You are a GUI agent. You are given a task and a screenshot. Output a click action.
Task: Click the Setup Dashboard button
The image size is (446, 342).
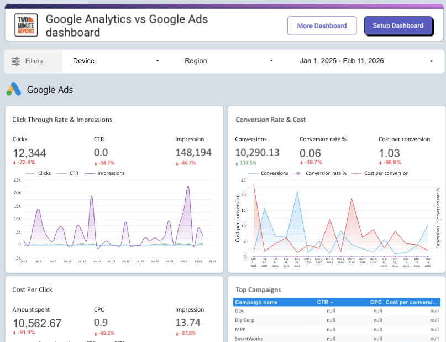point(398,25)
